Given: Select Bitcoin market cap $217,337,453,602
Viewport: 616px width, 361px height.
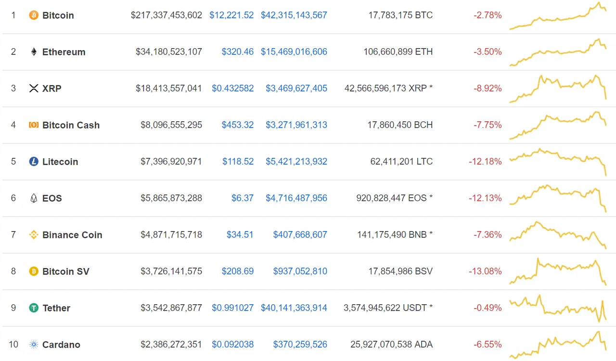Looking at the screenshot, I should point(167,15).
